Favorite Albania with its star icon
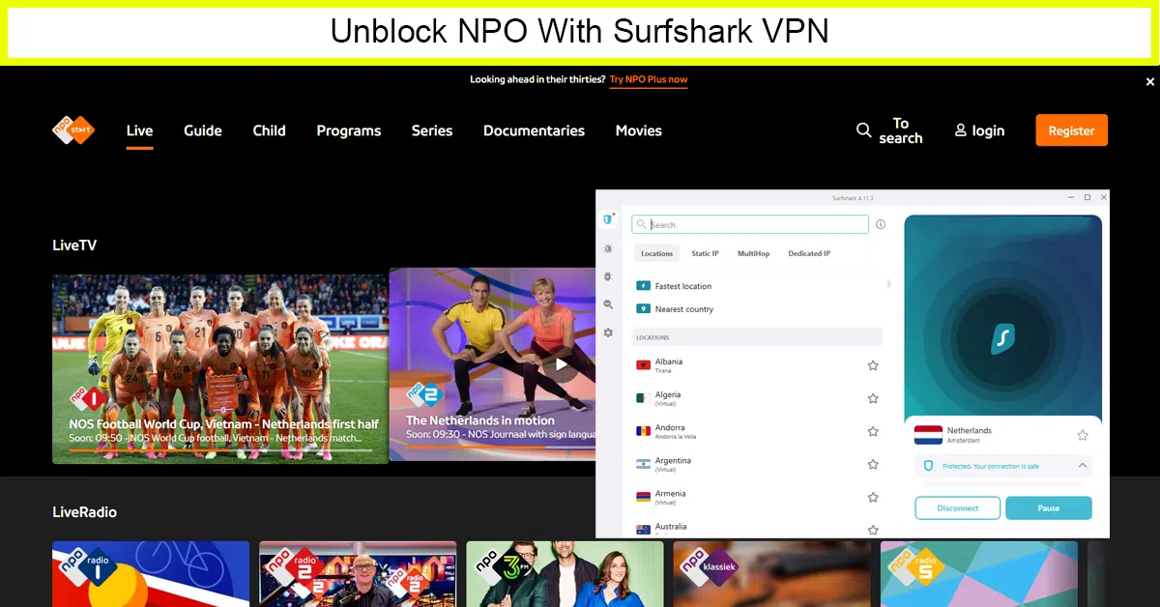This screenshot has width=1160, height=607. pos(873,365)
